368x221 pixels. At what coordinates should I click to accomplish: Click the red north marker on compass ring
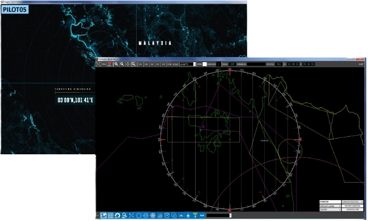click(x=230, y=71)
